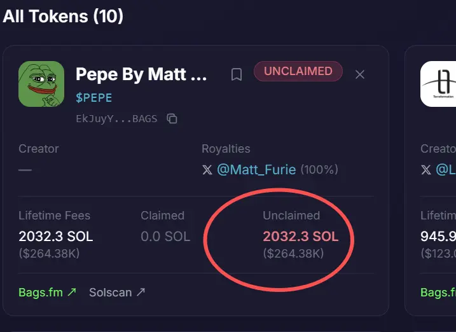View the Pepe token on Solscan
Screen dimensions: 456x332
pos(117,293)
